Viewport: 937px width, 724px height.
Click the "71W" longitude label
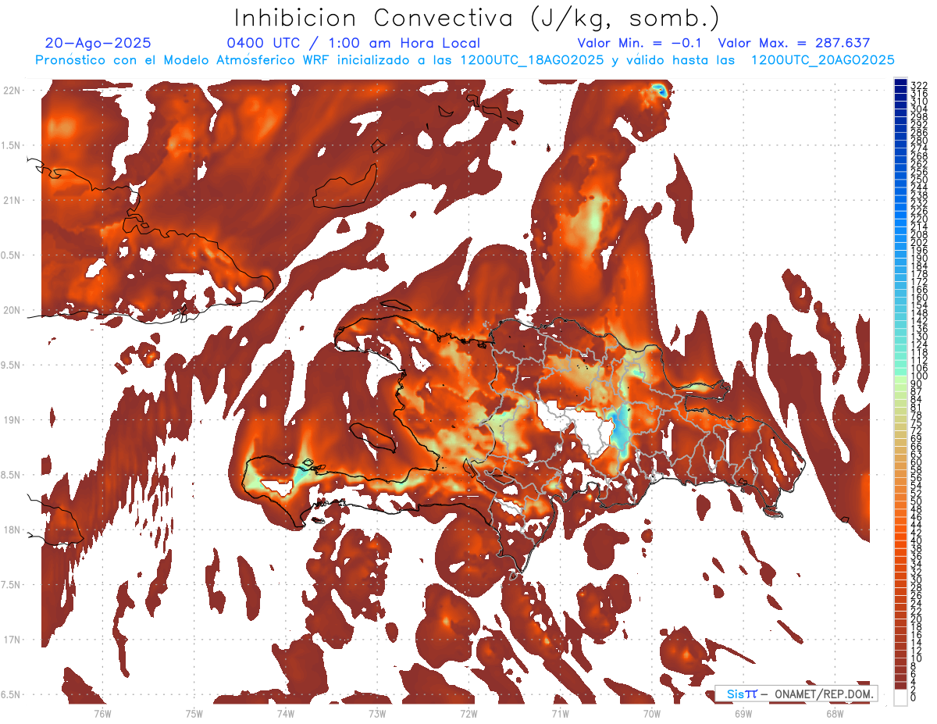[560, 713]
